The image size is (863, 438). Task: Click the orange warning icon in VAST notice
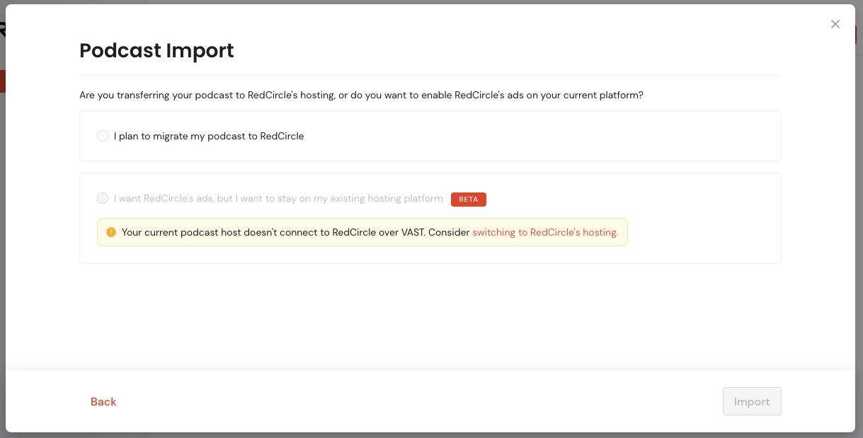[x=111, y=232]
